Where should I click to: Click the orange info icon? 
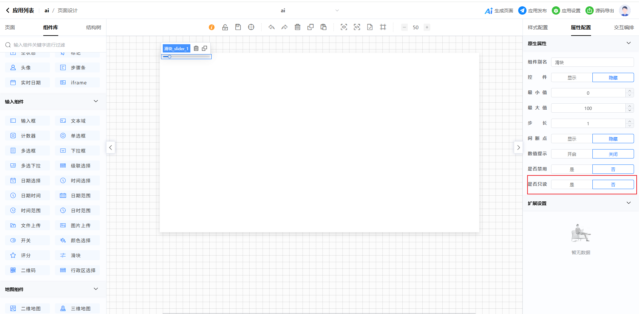(212, 27)
